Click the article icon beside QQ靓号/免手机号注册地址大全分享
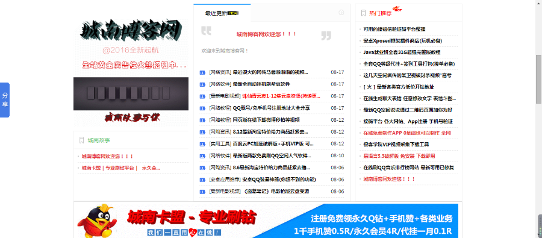 tap(202, 108)
